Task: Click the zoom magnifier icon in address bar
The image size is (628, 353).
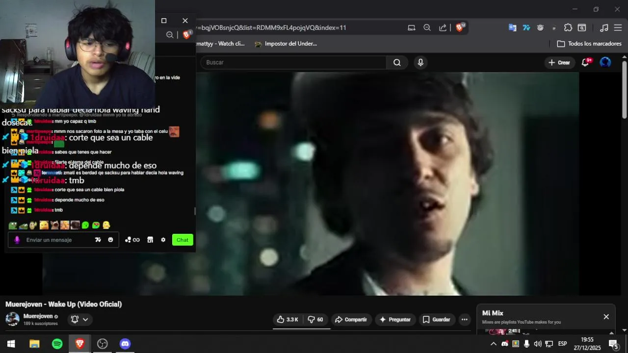Action: (x=427, y=27)
